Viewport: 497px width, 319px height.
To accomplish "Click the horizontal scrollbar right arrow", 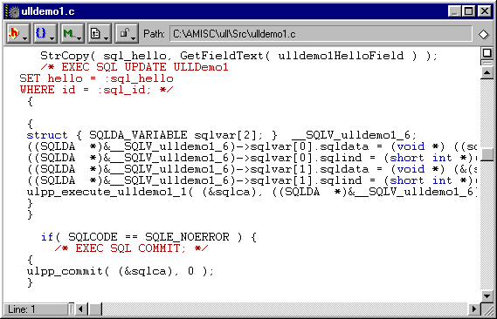I will click(474, 309).
